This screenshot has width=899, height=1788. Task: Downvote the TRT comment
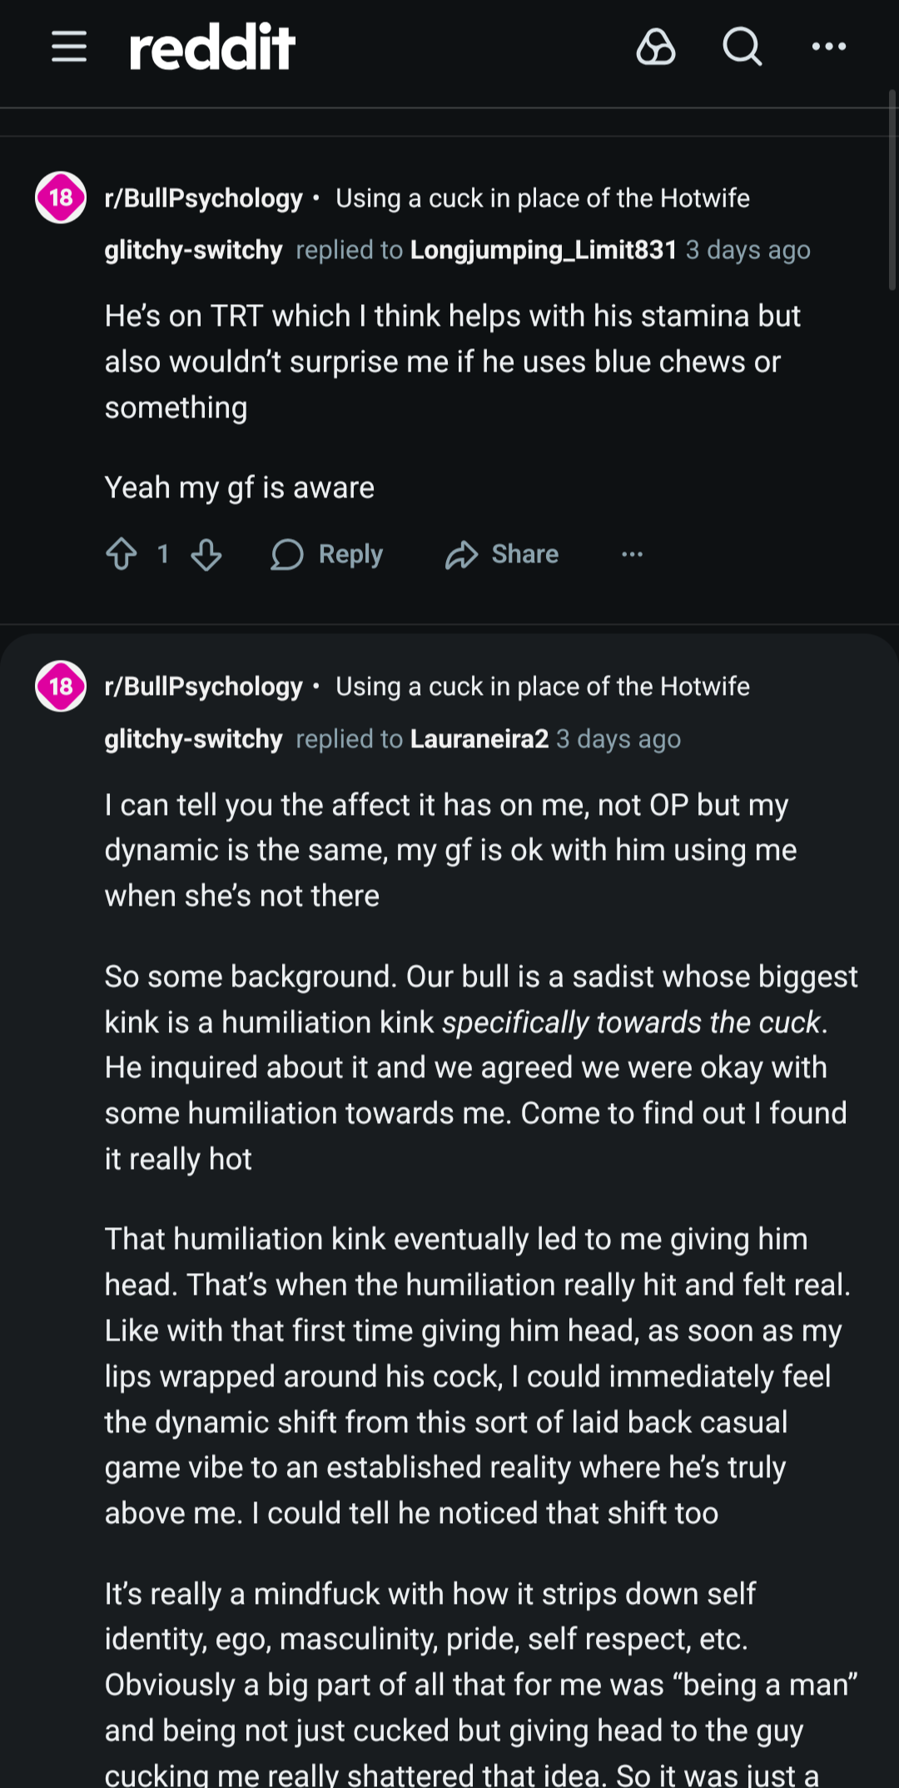(206, 554)
